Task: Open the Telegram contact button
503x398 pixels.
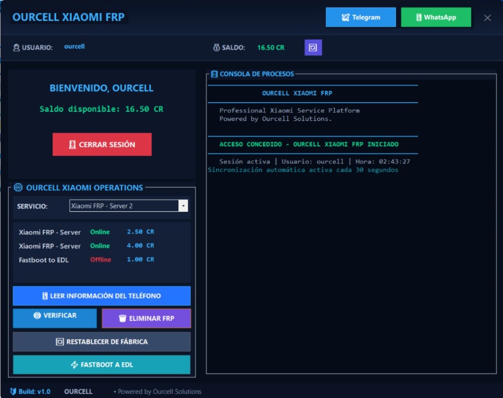Action: [360, 17]
